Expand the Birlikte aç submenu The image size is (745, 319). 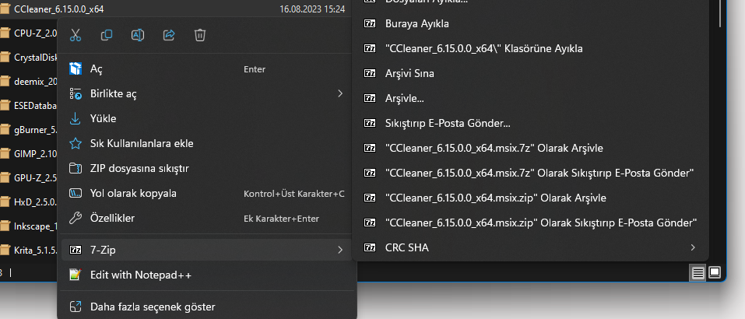pyautogui.click(x=207, y=94)
